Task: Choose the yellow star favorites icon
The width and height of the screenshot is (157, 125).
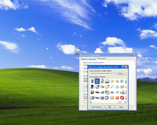Action: point(112,81)
